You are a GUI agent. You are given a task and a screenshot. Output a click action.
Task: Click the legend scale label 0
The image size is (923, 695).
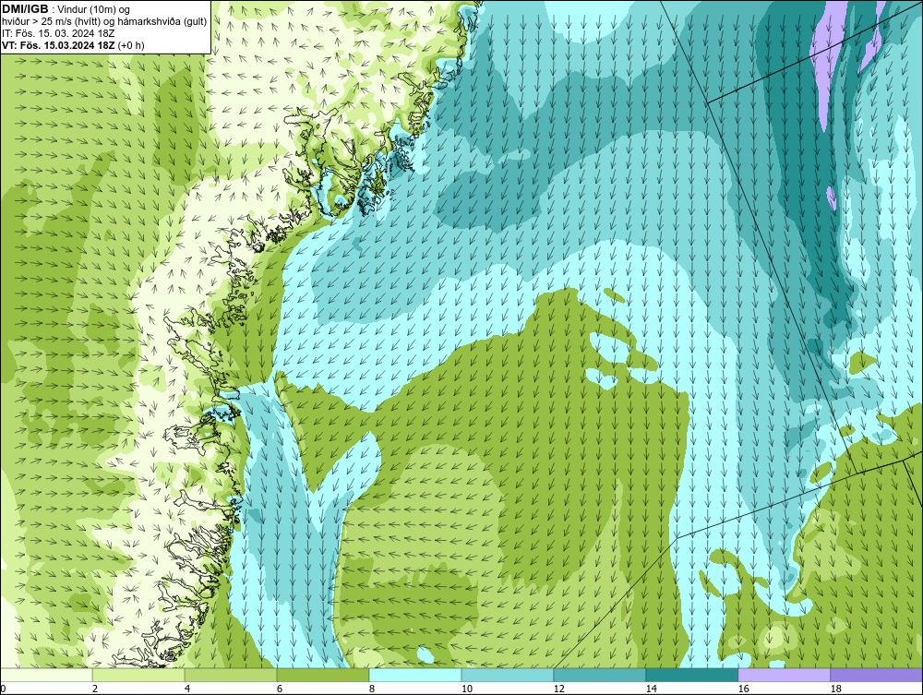3,689
